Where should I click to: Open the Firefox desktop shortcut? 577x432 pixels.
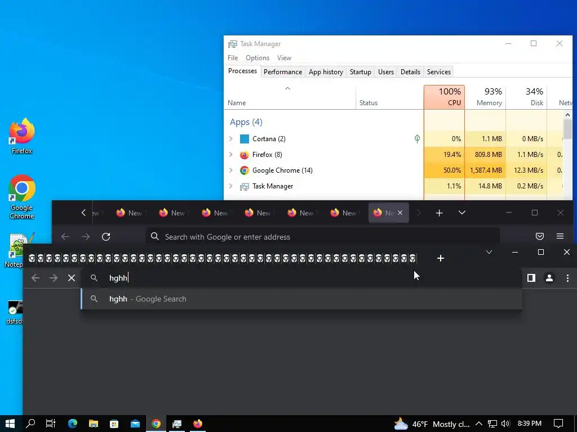(x=22, y=136)
